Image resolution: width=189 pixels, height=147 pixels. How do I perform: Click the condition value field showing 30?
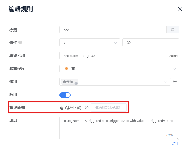pyautogui.click(x=151, y=43)
